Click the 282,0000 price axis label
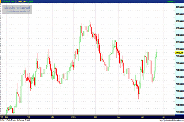Viewport: 184px width, 122px height. point(176,112)
